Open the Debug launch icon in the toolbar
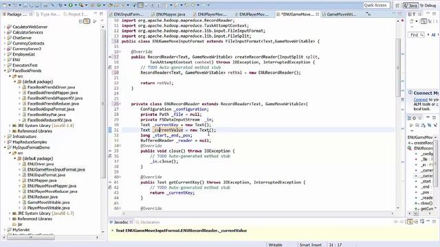Image resolution: width=440 pixels, height=247 pixels. [x=60, y=5]
